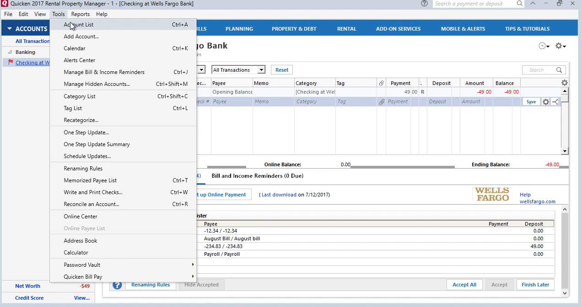Expand Password Vault submenu

coord(123,265)
